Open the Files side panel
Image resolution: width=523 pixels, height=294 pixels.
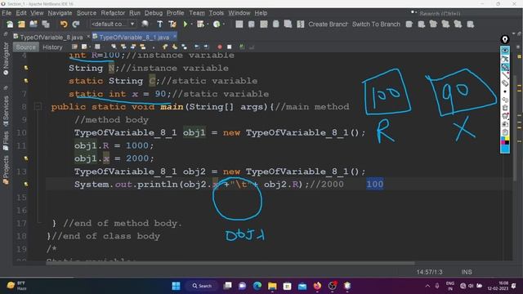coord(6,140)
